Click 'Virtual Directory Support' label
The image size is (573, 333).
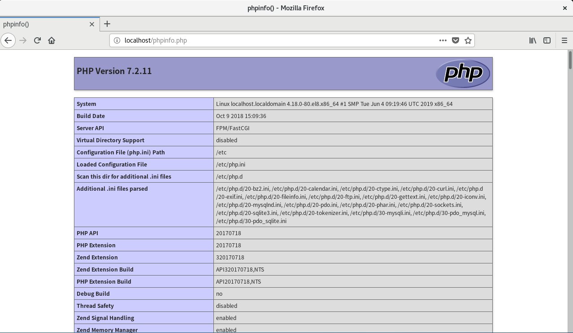pos(110,140)
